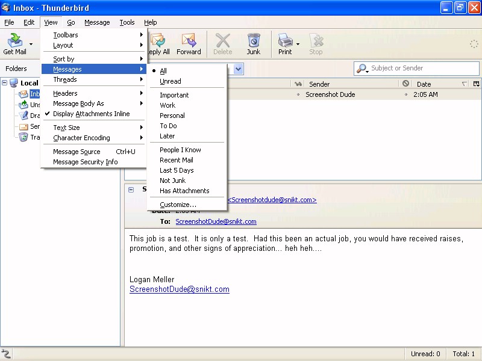Select the Not Junk view
The width and height of the screenshot is (482, 361).
(x=187, y=180)
